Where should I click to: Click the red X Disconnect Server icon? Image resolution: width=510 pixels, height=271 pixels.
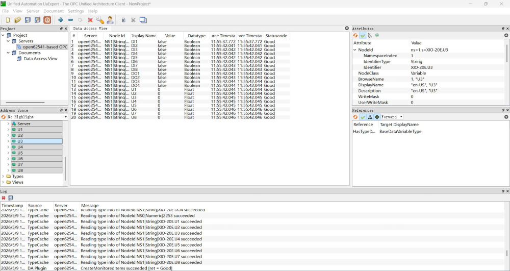(x=90, y=20)
